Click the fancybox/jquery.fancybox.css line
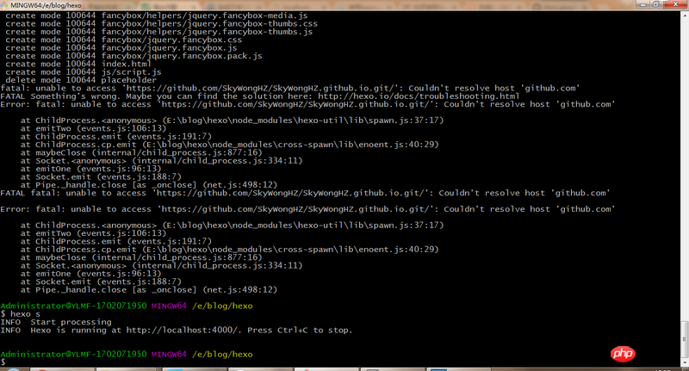Screen dimensions: 689x371 [x=123, y=40]
